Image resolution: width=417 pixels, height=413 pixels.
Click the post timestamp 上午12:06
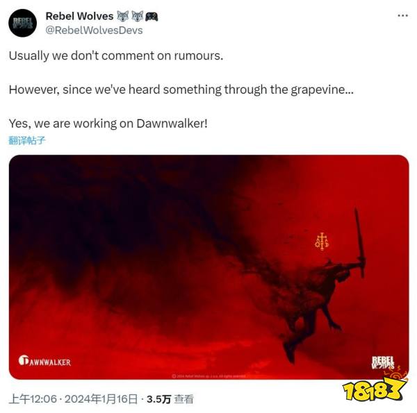click(x=33, y=399)
